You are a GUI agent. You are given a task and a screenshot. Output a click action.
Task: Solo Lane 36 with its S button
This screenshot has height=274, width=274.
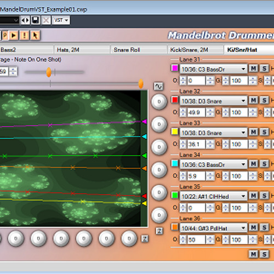(x=264, y=227)
